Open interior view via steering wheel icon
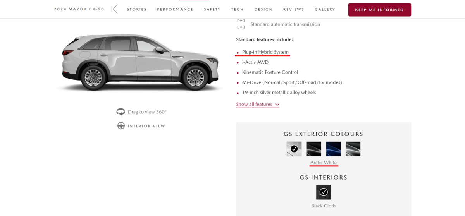465x216 pixels. 121,126
